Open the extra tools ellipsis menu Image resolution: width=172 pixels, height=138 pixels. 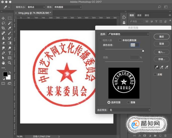point(3,68)
